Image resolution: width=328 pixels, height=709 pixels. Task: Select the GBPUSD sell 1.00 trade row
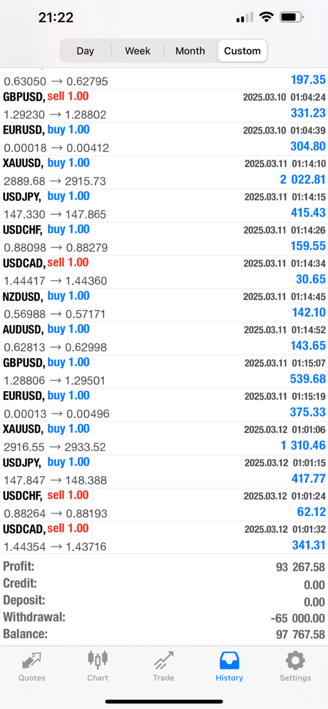[x=164, y=106]
